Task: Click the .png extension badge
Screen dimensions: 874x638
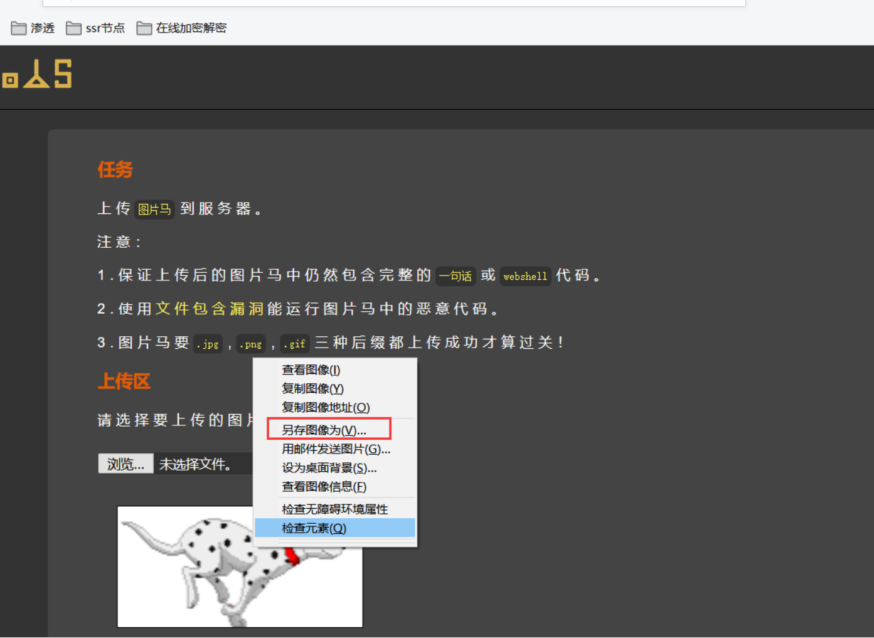Action: coord(250,344)
